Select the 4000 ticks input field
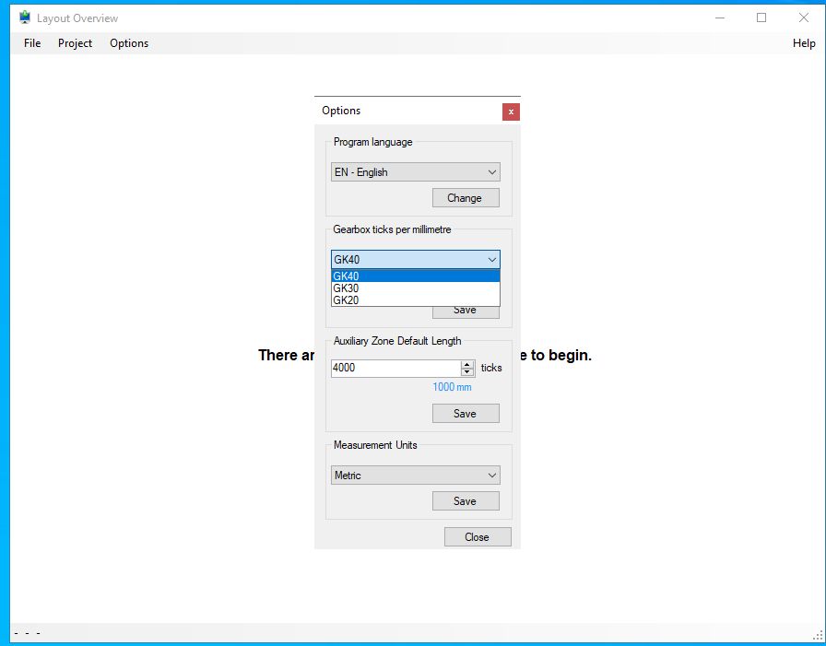 coord(392,368)
